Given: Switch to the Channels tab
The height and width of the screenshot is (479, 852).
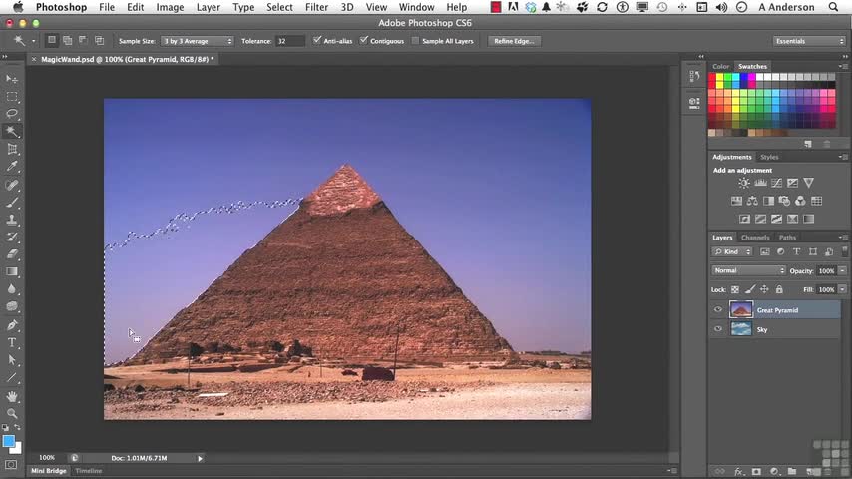Looking at the screenshot, I should [x=755, y=238].
